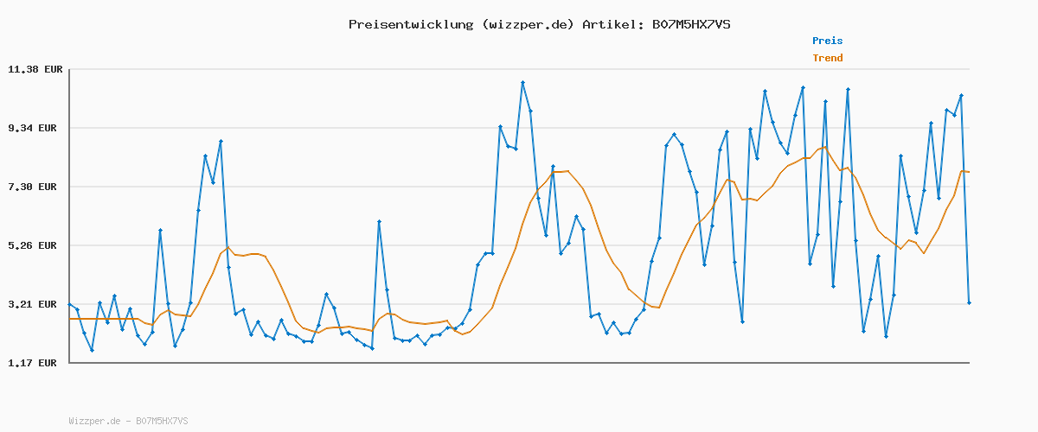Pick the 7.30 EUR axis label
This screenshot has width=1038, height=432.
(35, 187)
